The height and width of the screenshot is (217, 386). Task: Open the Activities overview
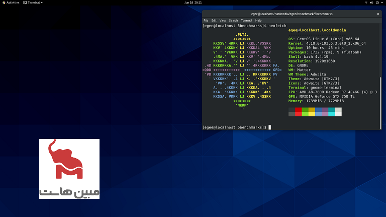tap(11, 3)
